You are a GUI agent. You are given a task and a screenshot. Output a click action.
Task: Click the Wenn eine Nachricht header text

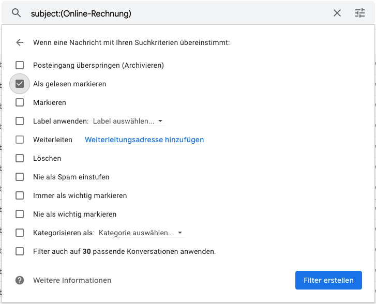click(131, 42)
